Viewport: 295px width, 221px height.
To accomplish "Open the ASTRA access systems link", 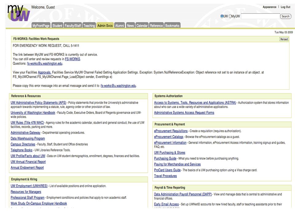I will point(195,103).
